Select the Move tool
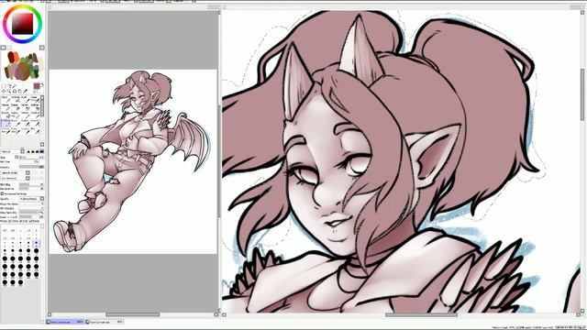Viewport: 587px width, 330px height. click(4, 91)
